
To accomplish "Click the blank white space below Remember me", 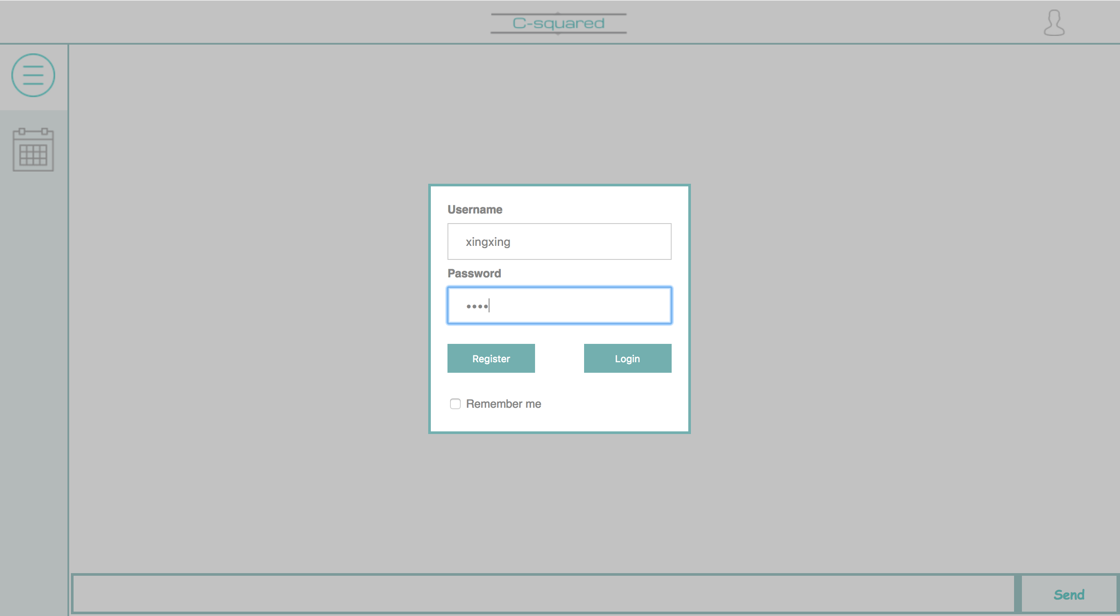I will point(560,421).
